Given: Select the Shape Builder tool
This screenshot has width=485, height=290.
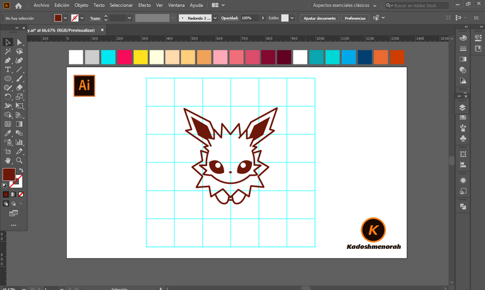Looking at the screenshot, I should (8, 115).
